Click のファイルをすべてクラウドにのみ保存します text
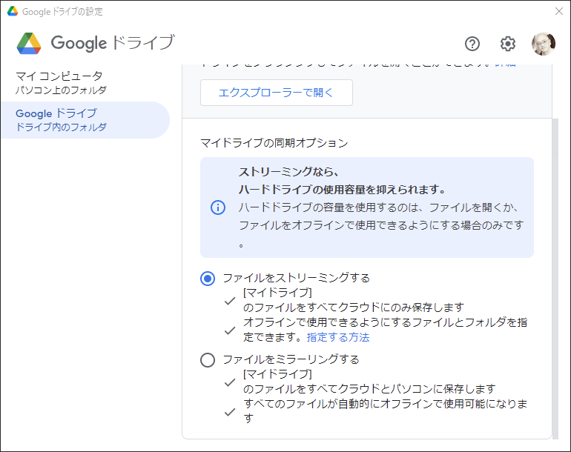Image resolution: width=571 pixels, height=452 pixels. (x=354, y=308)
